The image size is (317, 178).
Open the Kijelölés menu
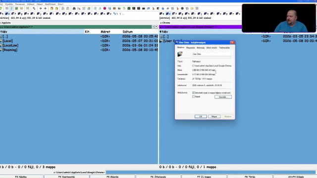coord(9,4)
